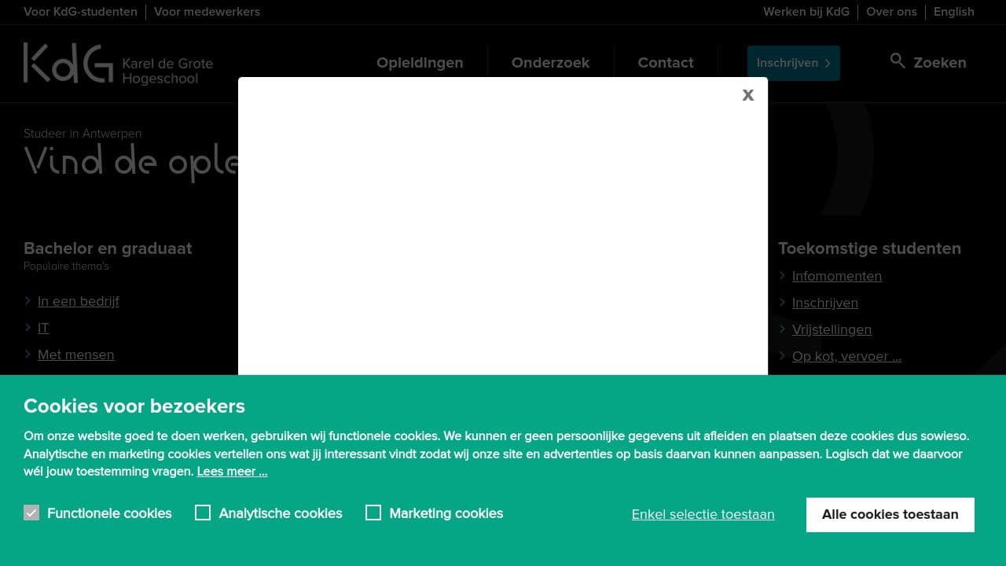Click the chevron icon before Vrijstellingen
The height and width of the screenshot is (566, 1006).
coord(782,329)
